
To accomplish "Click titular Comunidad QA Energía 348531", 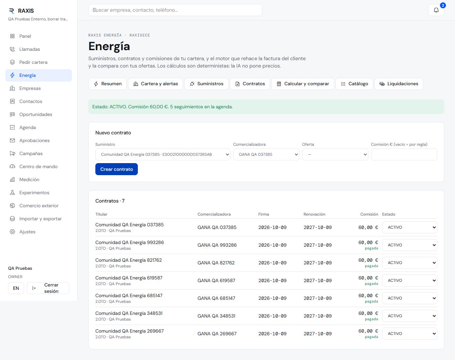I will coord(129,313).
